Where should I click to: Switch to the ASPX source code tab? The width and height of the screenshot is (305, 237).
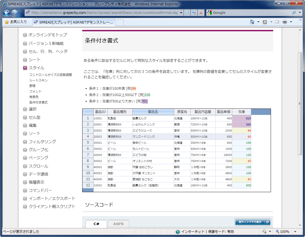coord(118,224)
